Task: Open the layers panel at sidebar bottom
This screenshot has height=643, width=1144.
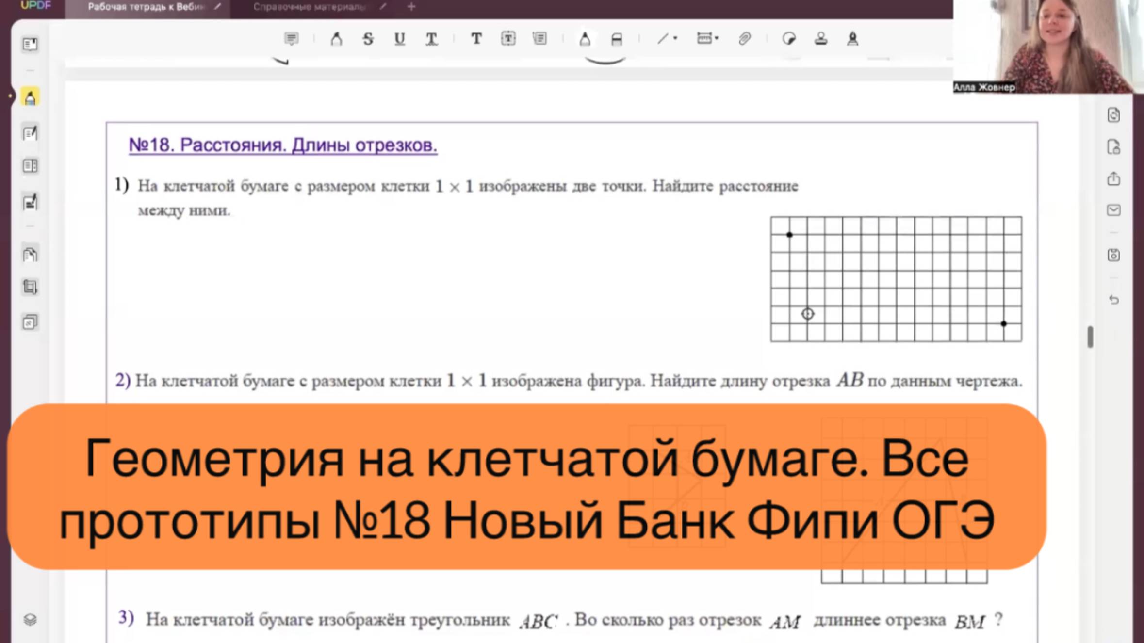Action: (30, 619)
